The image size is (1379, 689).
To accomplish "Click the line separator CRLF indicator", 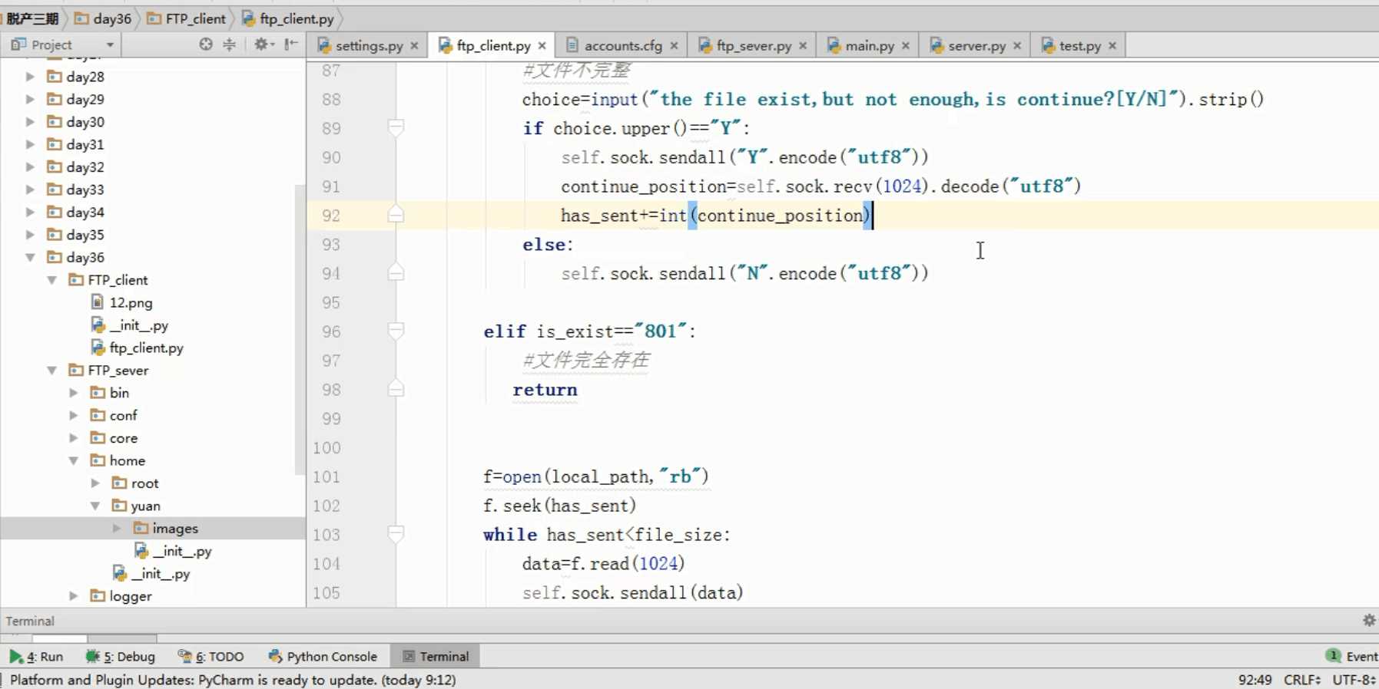I will tap(1301, 680).
